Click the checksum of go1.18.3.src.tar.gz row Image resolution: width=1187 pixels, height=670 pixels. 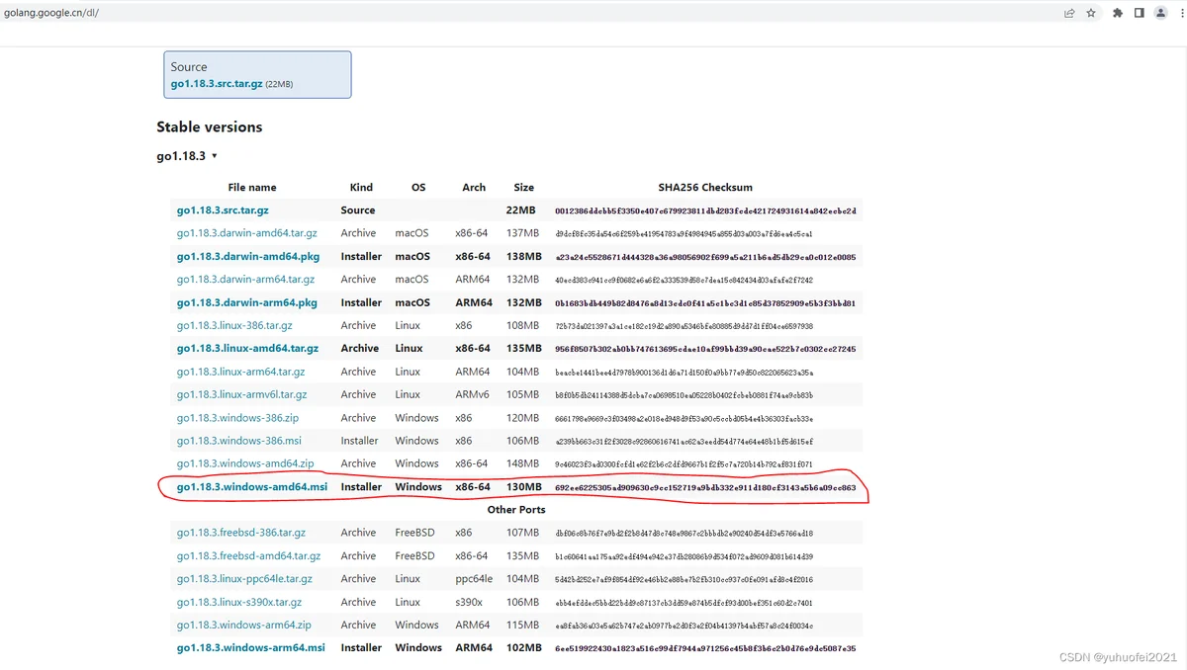pyautogui.click(x=705, y=210)
